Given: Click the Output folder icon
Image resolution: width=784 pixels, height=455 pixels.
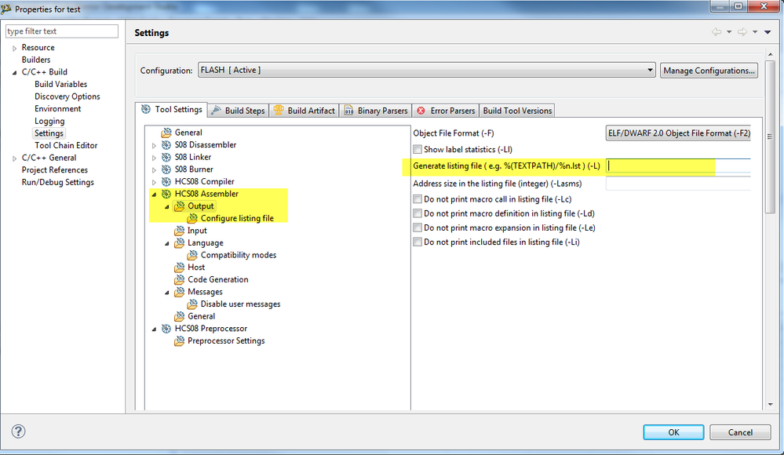Looking at the screenshot, I should 179,206.
